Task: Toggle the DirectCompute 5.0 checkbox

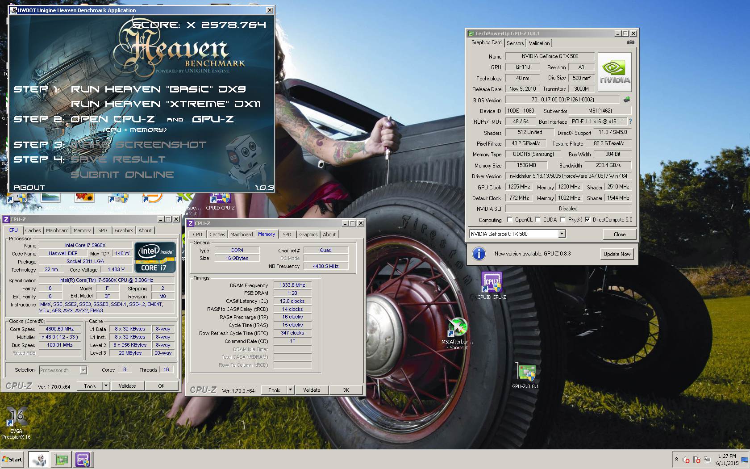Action: [587, 220]
